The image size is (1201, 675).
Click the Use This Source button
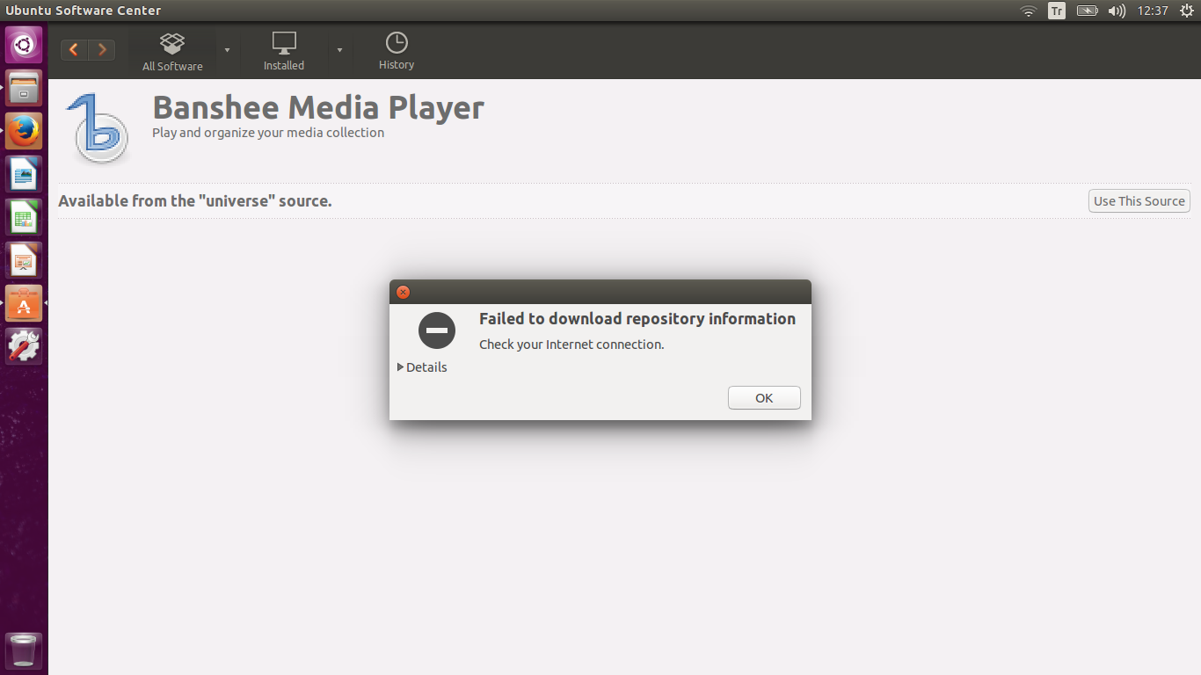1139,201
